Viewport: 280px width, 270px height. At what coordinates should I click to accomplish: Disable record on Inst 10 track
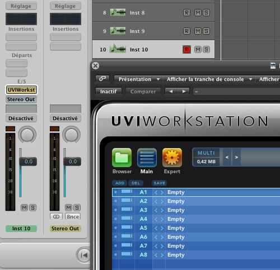click(186, 49)
